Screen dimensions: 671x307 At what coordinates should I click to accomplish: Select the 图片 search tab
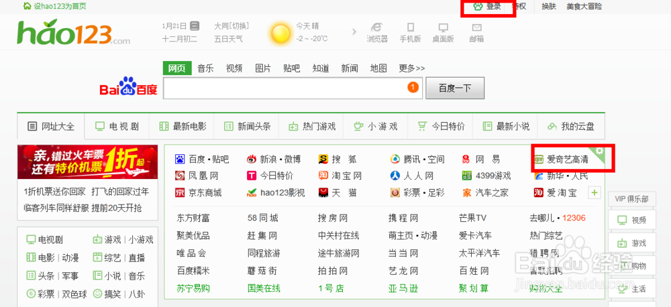263,68
